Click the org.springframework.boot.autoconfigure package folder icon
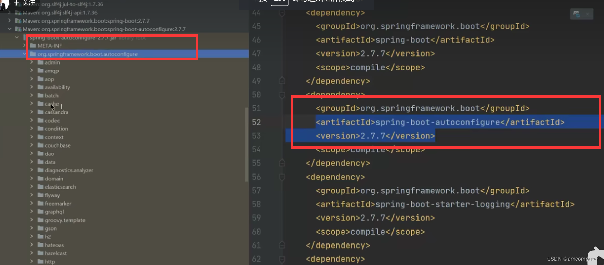 coord(33,54)
